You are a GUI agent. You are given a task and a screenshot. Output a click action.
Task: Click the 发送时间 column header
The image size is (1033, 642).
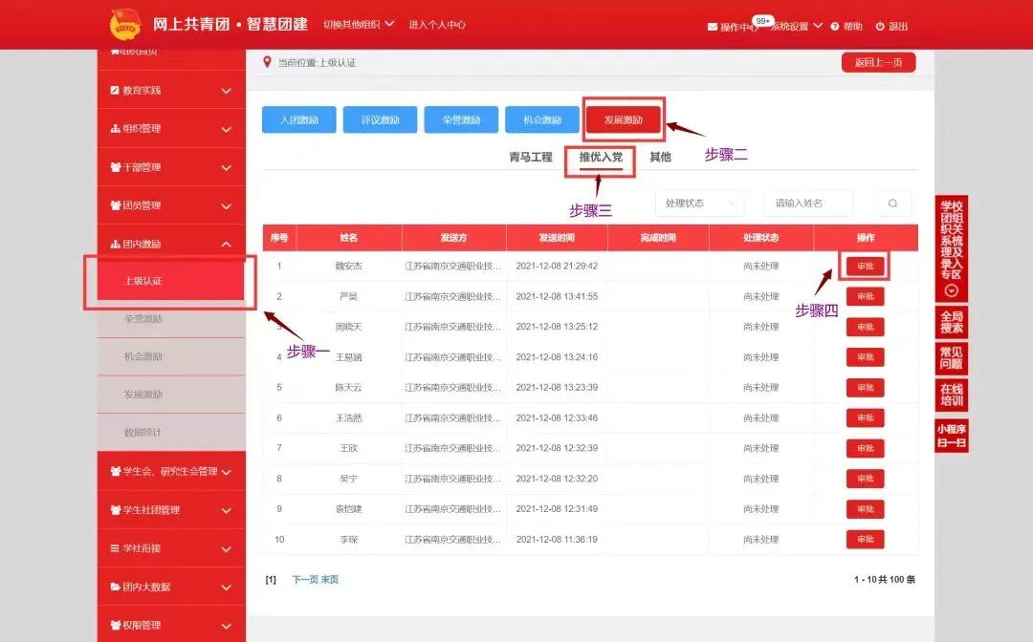click(x=557, y=238)
